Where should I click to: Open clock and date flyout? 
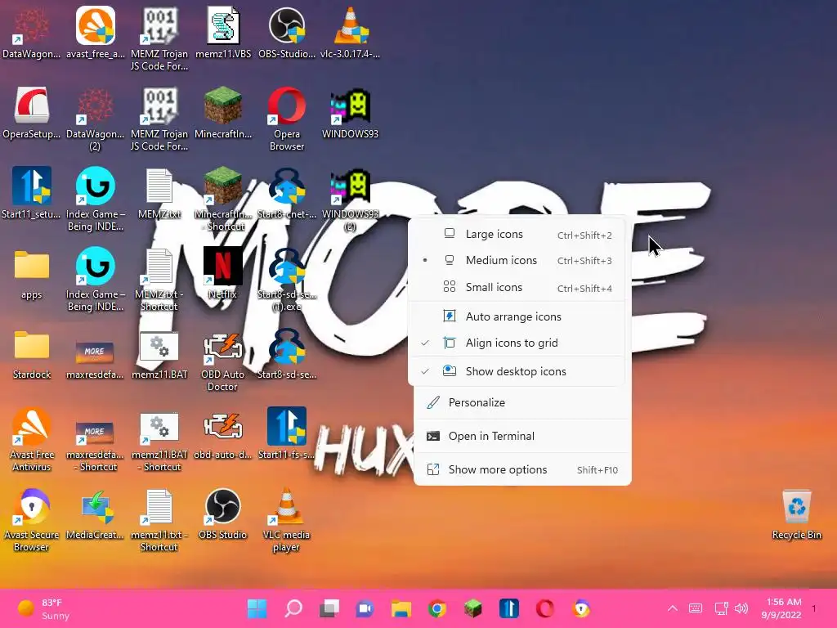(781, 608)
